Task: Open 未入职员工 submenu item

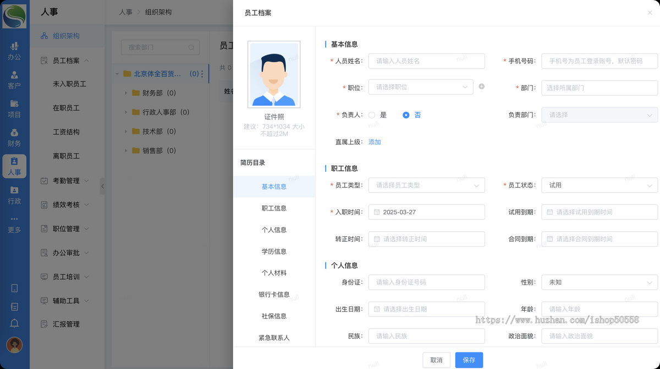Action: [69, 84]
